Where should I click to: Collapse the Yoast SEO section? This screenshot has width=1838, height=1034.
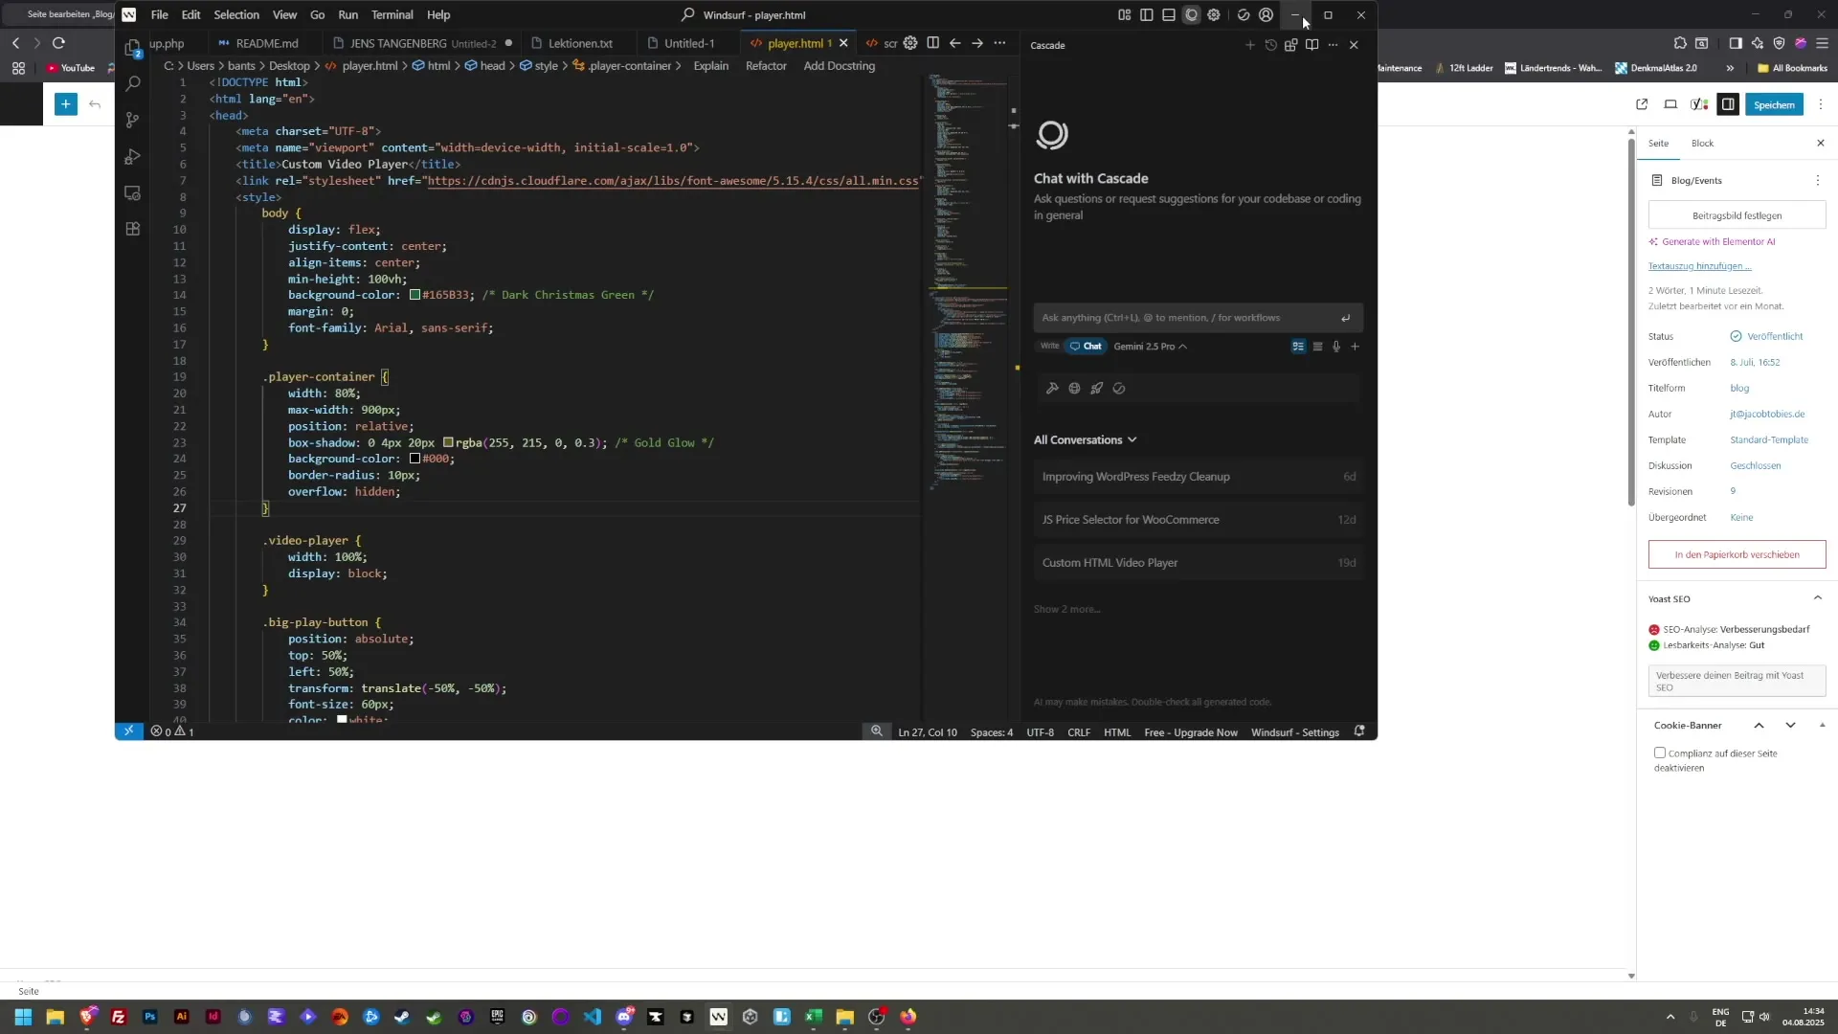tap(1819, 597)
